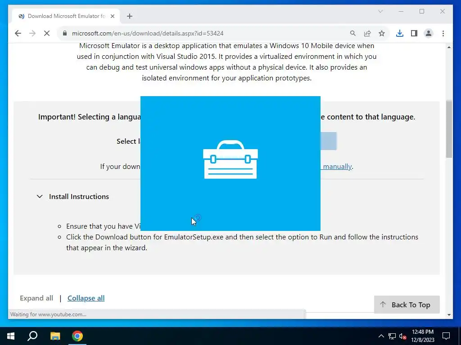Open the Chrome three-dot menu

443,33
